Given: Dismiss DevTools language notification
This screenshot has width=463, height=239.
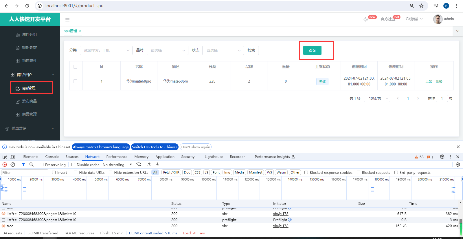Looking at the screenshot, I should click(458, 147).
